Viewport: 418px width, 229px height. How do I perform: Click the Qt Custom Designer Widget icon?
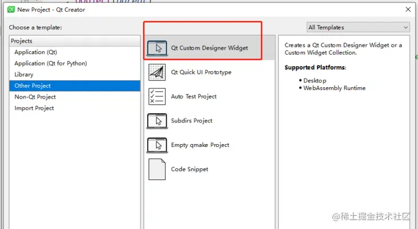click(x=157, y=48)
